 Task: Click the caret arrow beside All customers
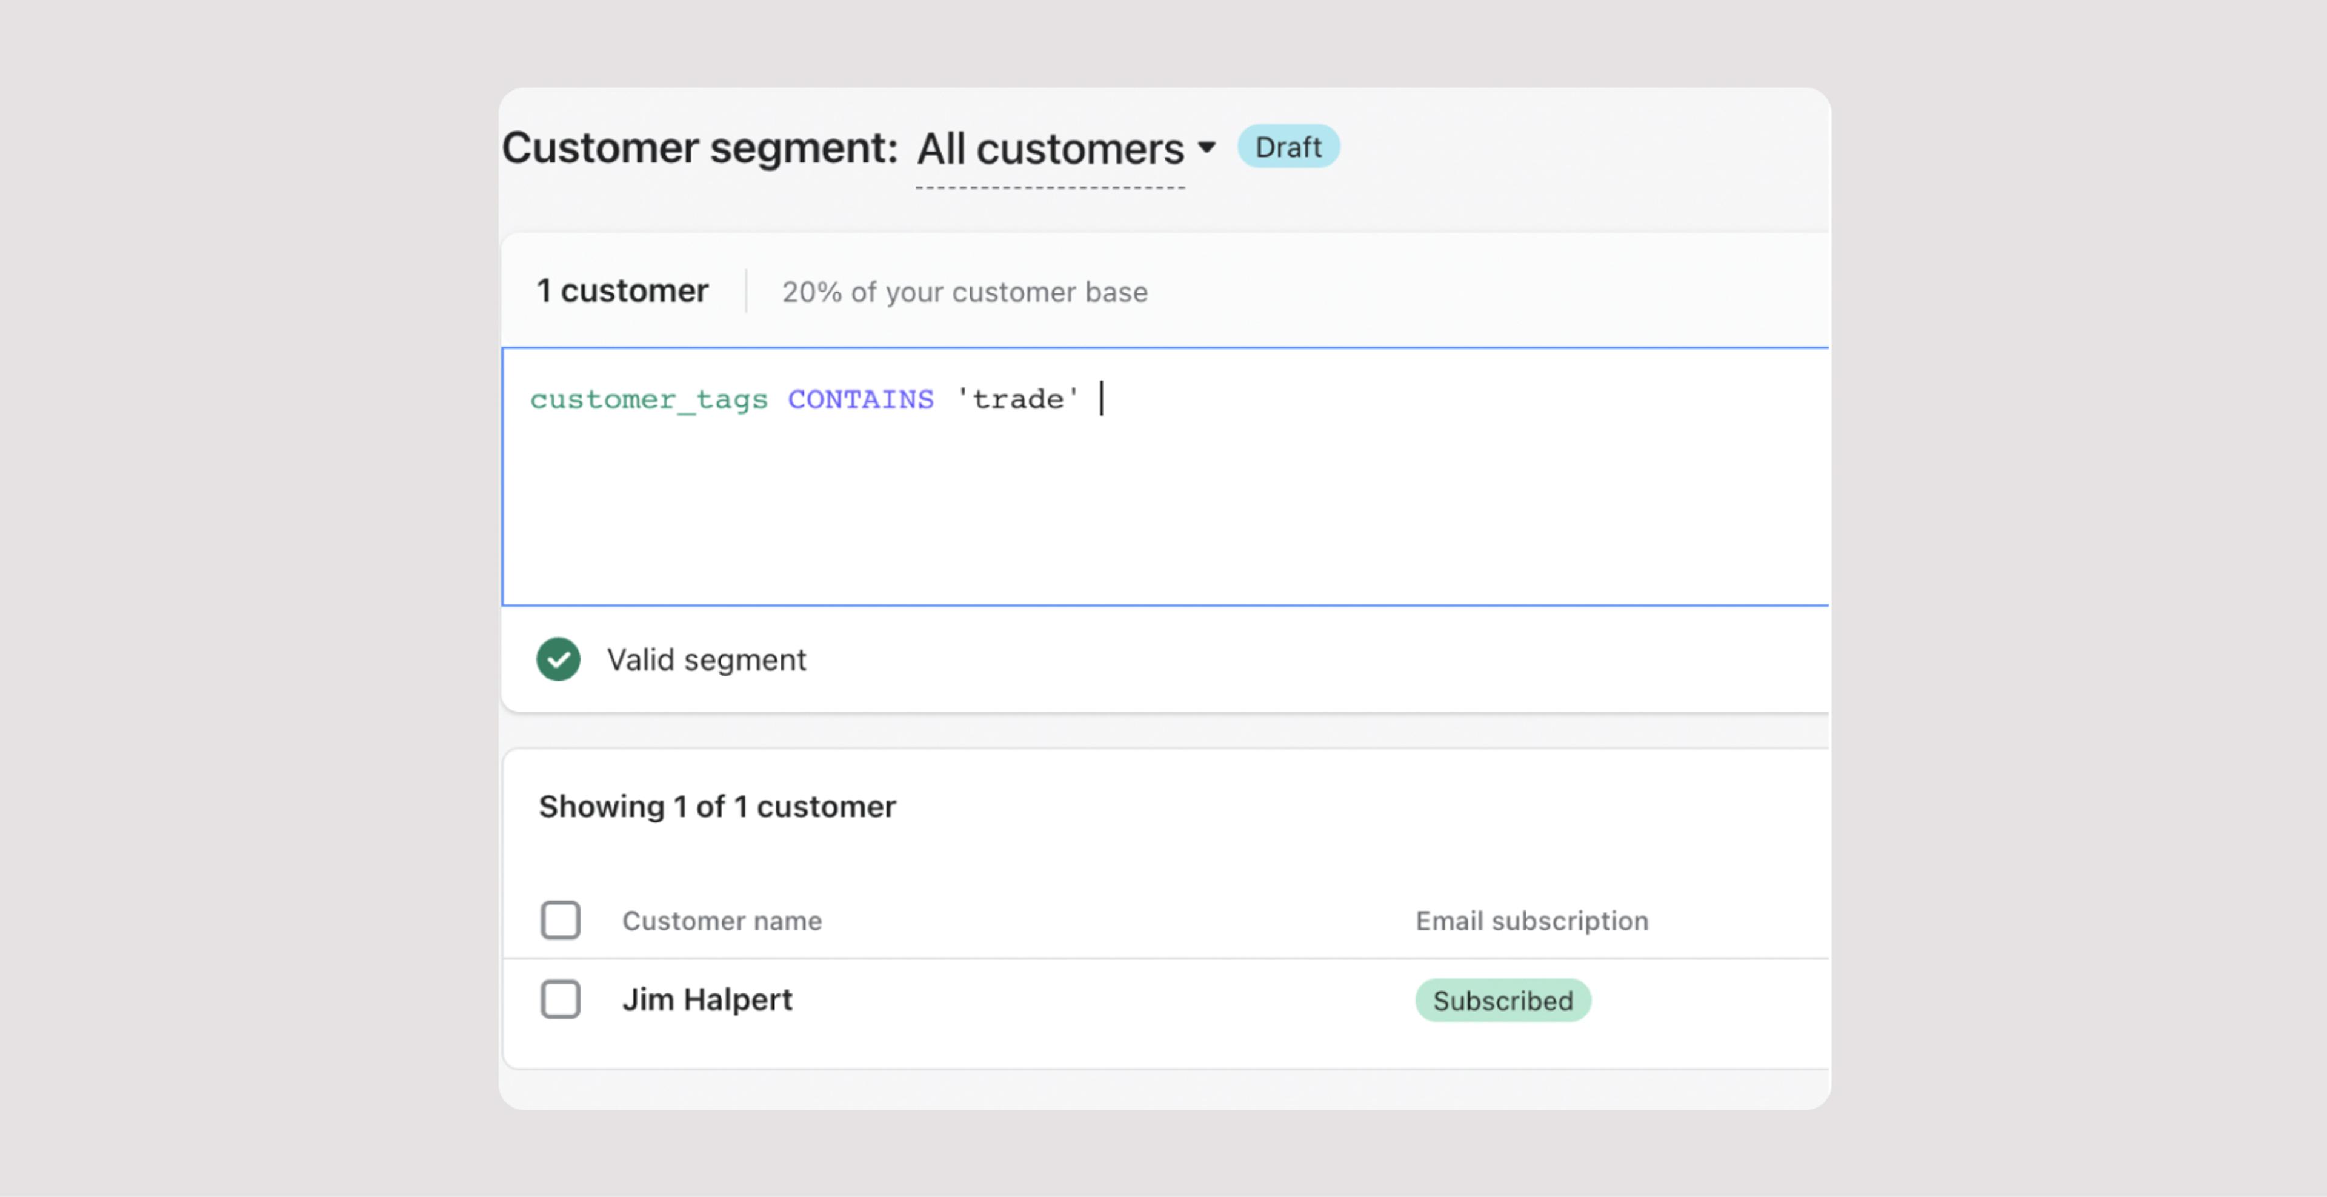(x=1206, y=147)
